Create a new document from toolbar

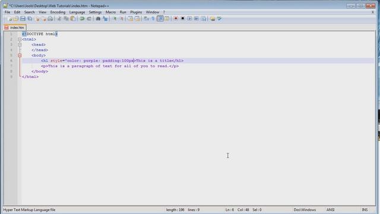pyautogui.click(x=9, y=18)
